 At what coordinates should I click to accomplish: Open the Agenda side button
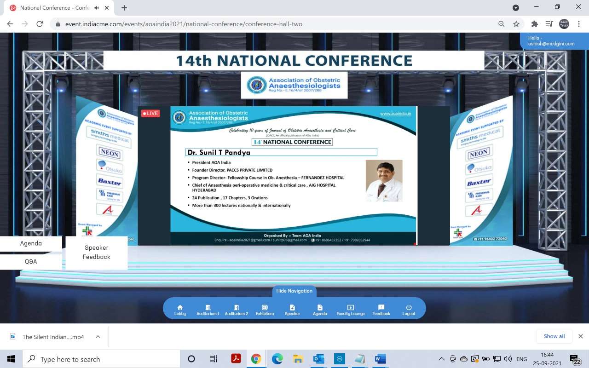[31, 243]
